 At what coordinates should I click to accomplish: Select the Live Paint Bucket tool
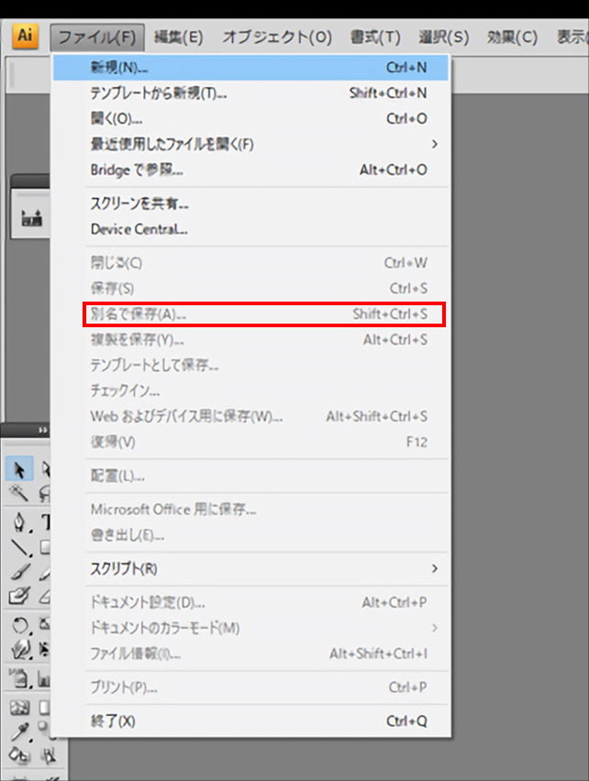[x=20, y=755]
